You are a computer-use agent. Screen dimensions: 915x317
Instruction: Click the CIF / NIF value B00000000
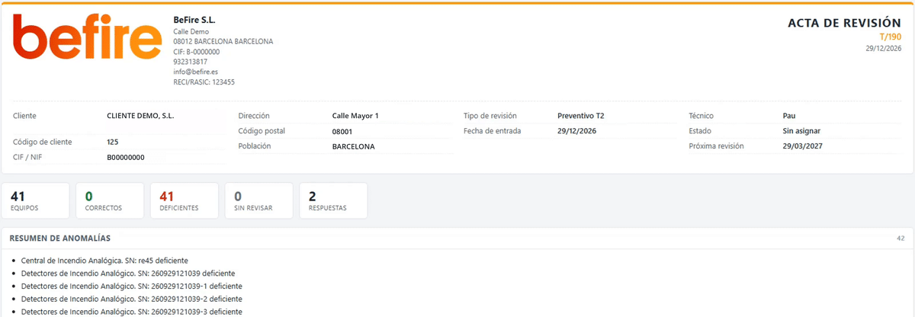(x=126, y=157)
